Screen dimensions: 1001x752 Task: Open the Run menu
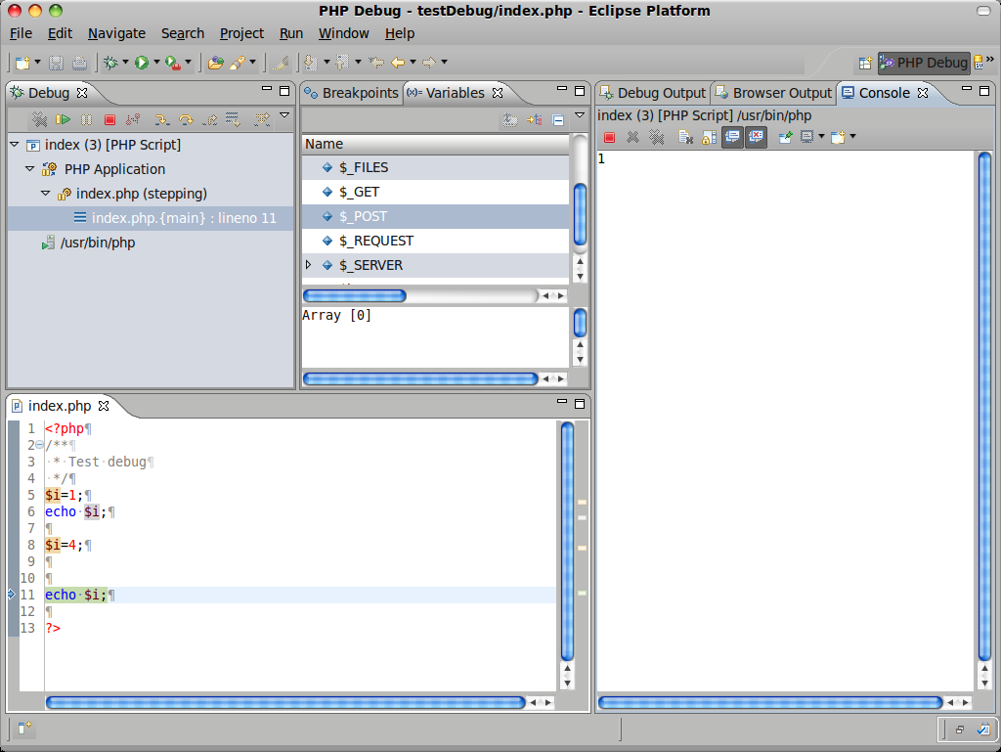point(290,32)
